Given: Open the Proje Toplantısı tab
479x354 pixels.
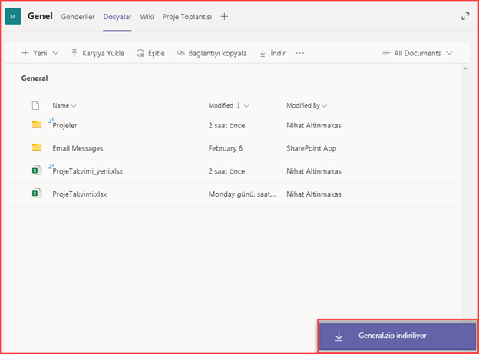Looking at the screenshot, I should coord(187,17).
